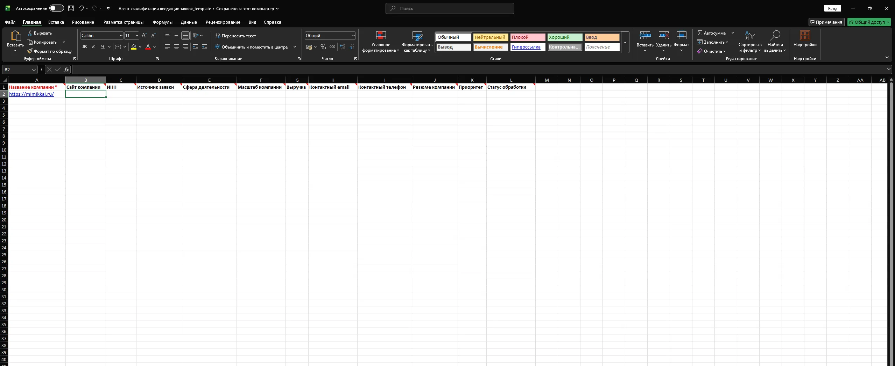
Task: Click the Conditional Formatting icon
Action: pyautogui.click(x=381, y=36)
